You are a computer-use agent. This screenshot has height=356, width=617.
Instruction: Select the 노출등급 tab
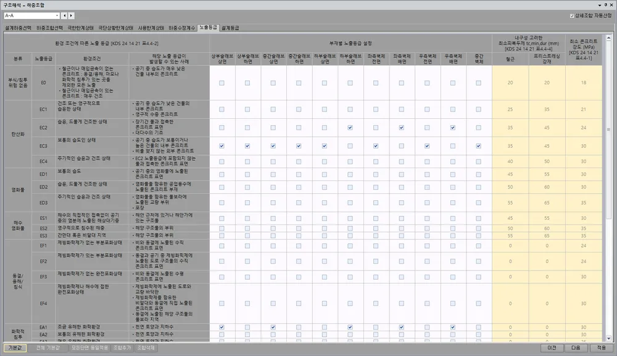click(208, 28)
